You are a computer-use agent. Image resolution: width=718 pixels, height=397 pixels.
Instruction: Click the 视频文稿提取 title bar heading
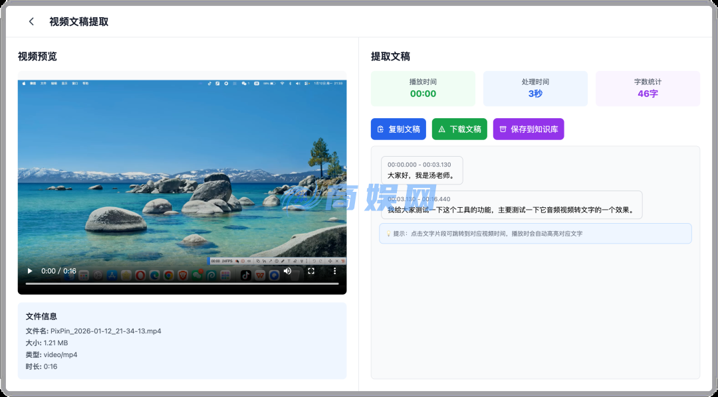77,21
